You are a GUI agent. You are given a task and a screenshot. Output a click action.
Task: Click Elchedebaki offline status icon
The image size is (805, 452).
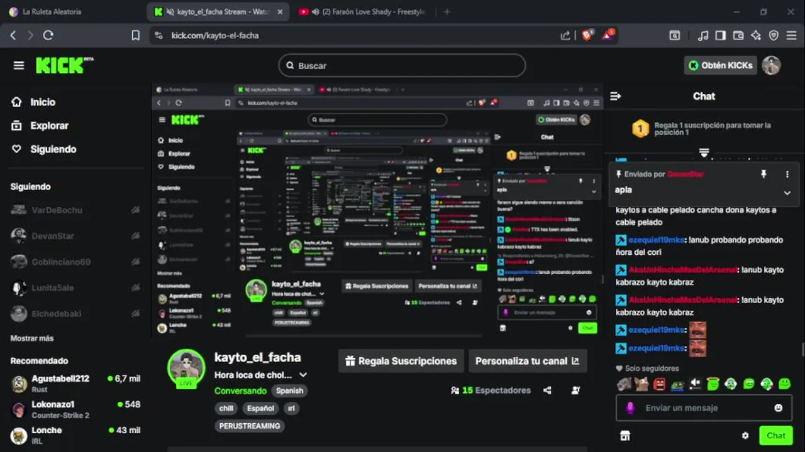click(135, 313)
